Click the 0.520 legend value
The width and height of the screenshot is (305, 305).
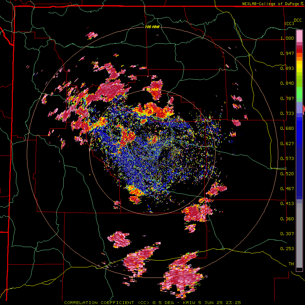tap(287, 174)
